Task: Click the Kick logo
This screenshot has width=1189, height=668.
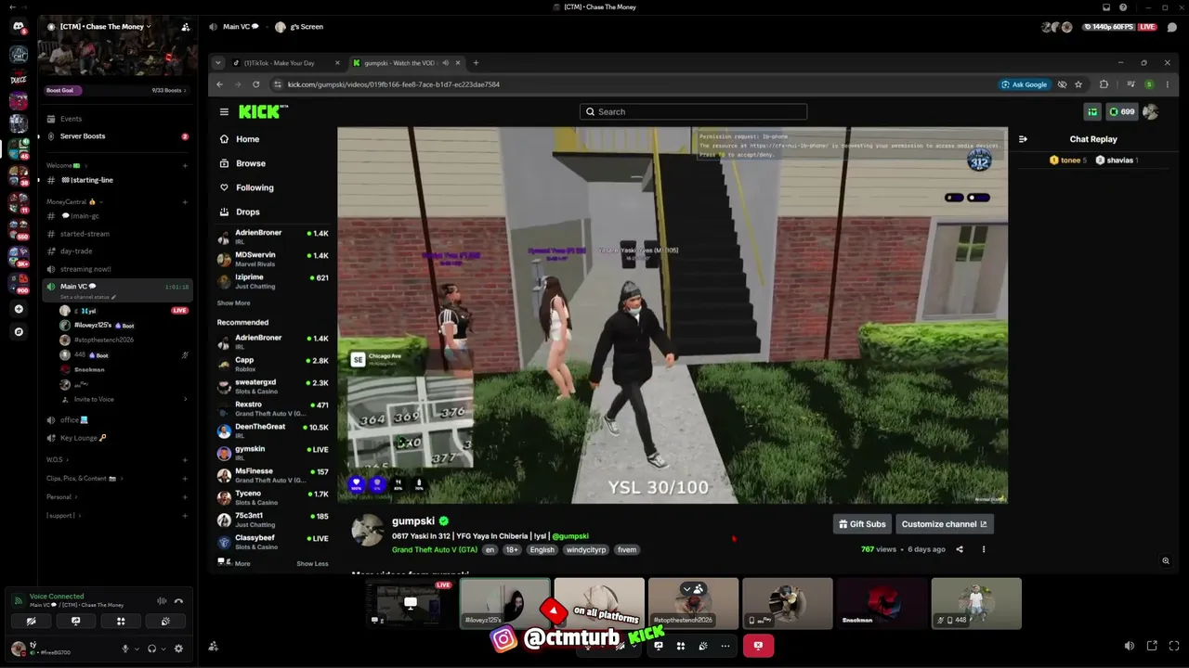Action: tap(264, 111)
